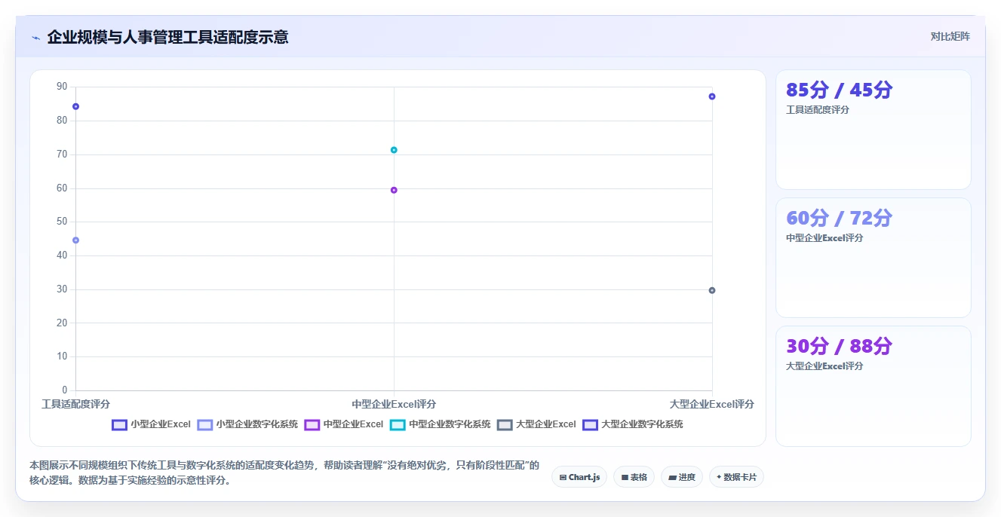Click the 小型企业Excel legend color box
Viewport: 1001px width, 517px height.
(119, 424)
